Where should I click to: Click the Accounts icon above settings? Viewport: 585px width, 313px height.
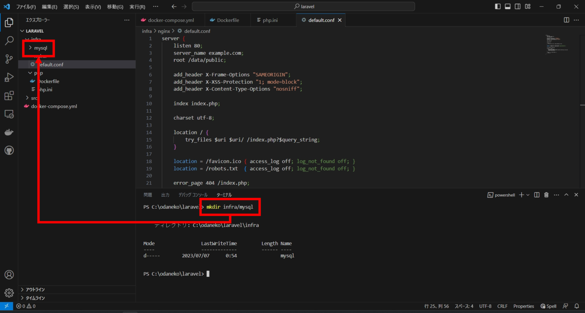point(9,274)
